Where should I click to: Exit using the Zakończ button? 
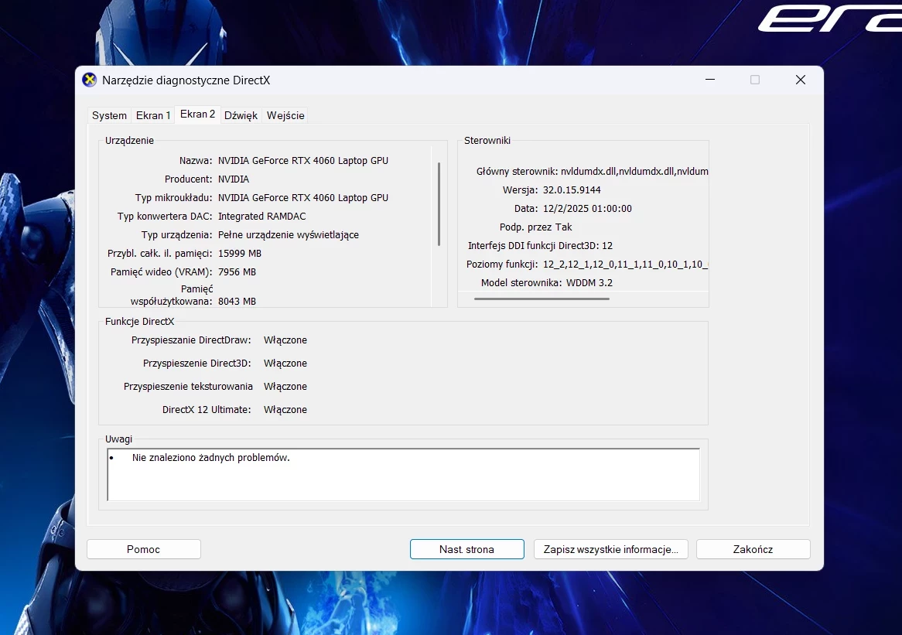752,548
